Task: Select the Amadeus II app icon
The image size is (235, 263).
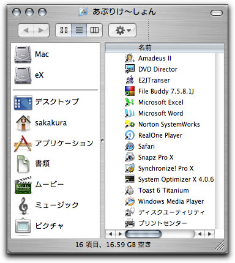Action: 130,58
